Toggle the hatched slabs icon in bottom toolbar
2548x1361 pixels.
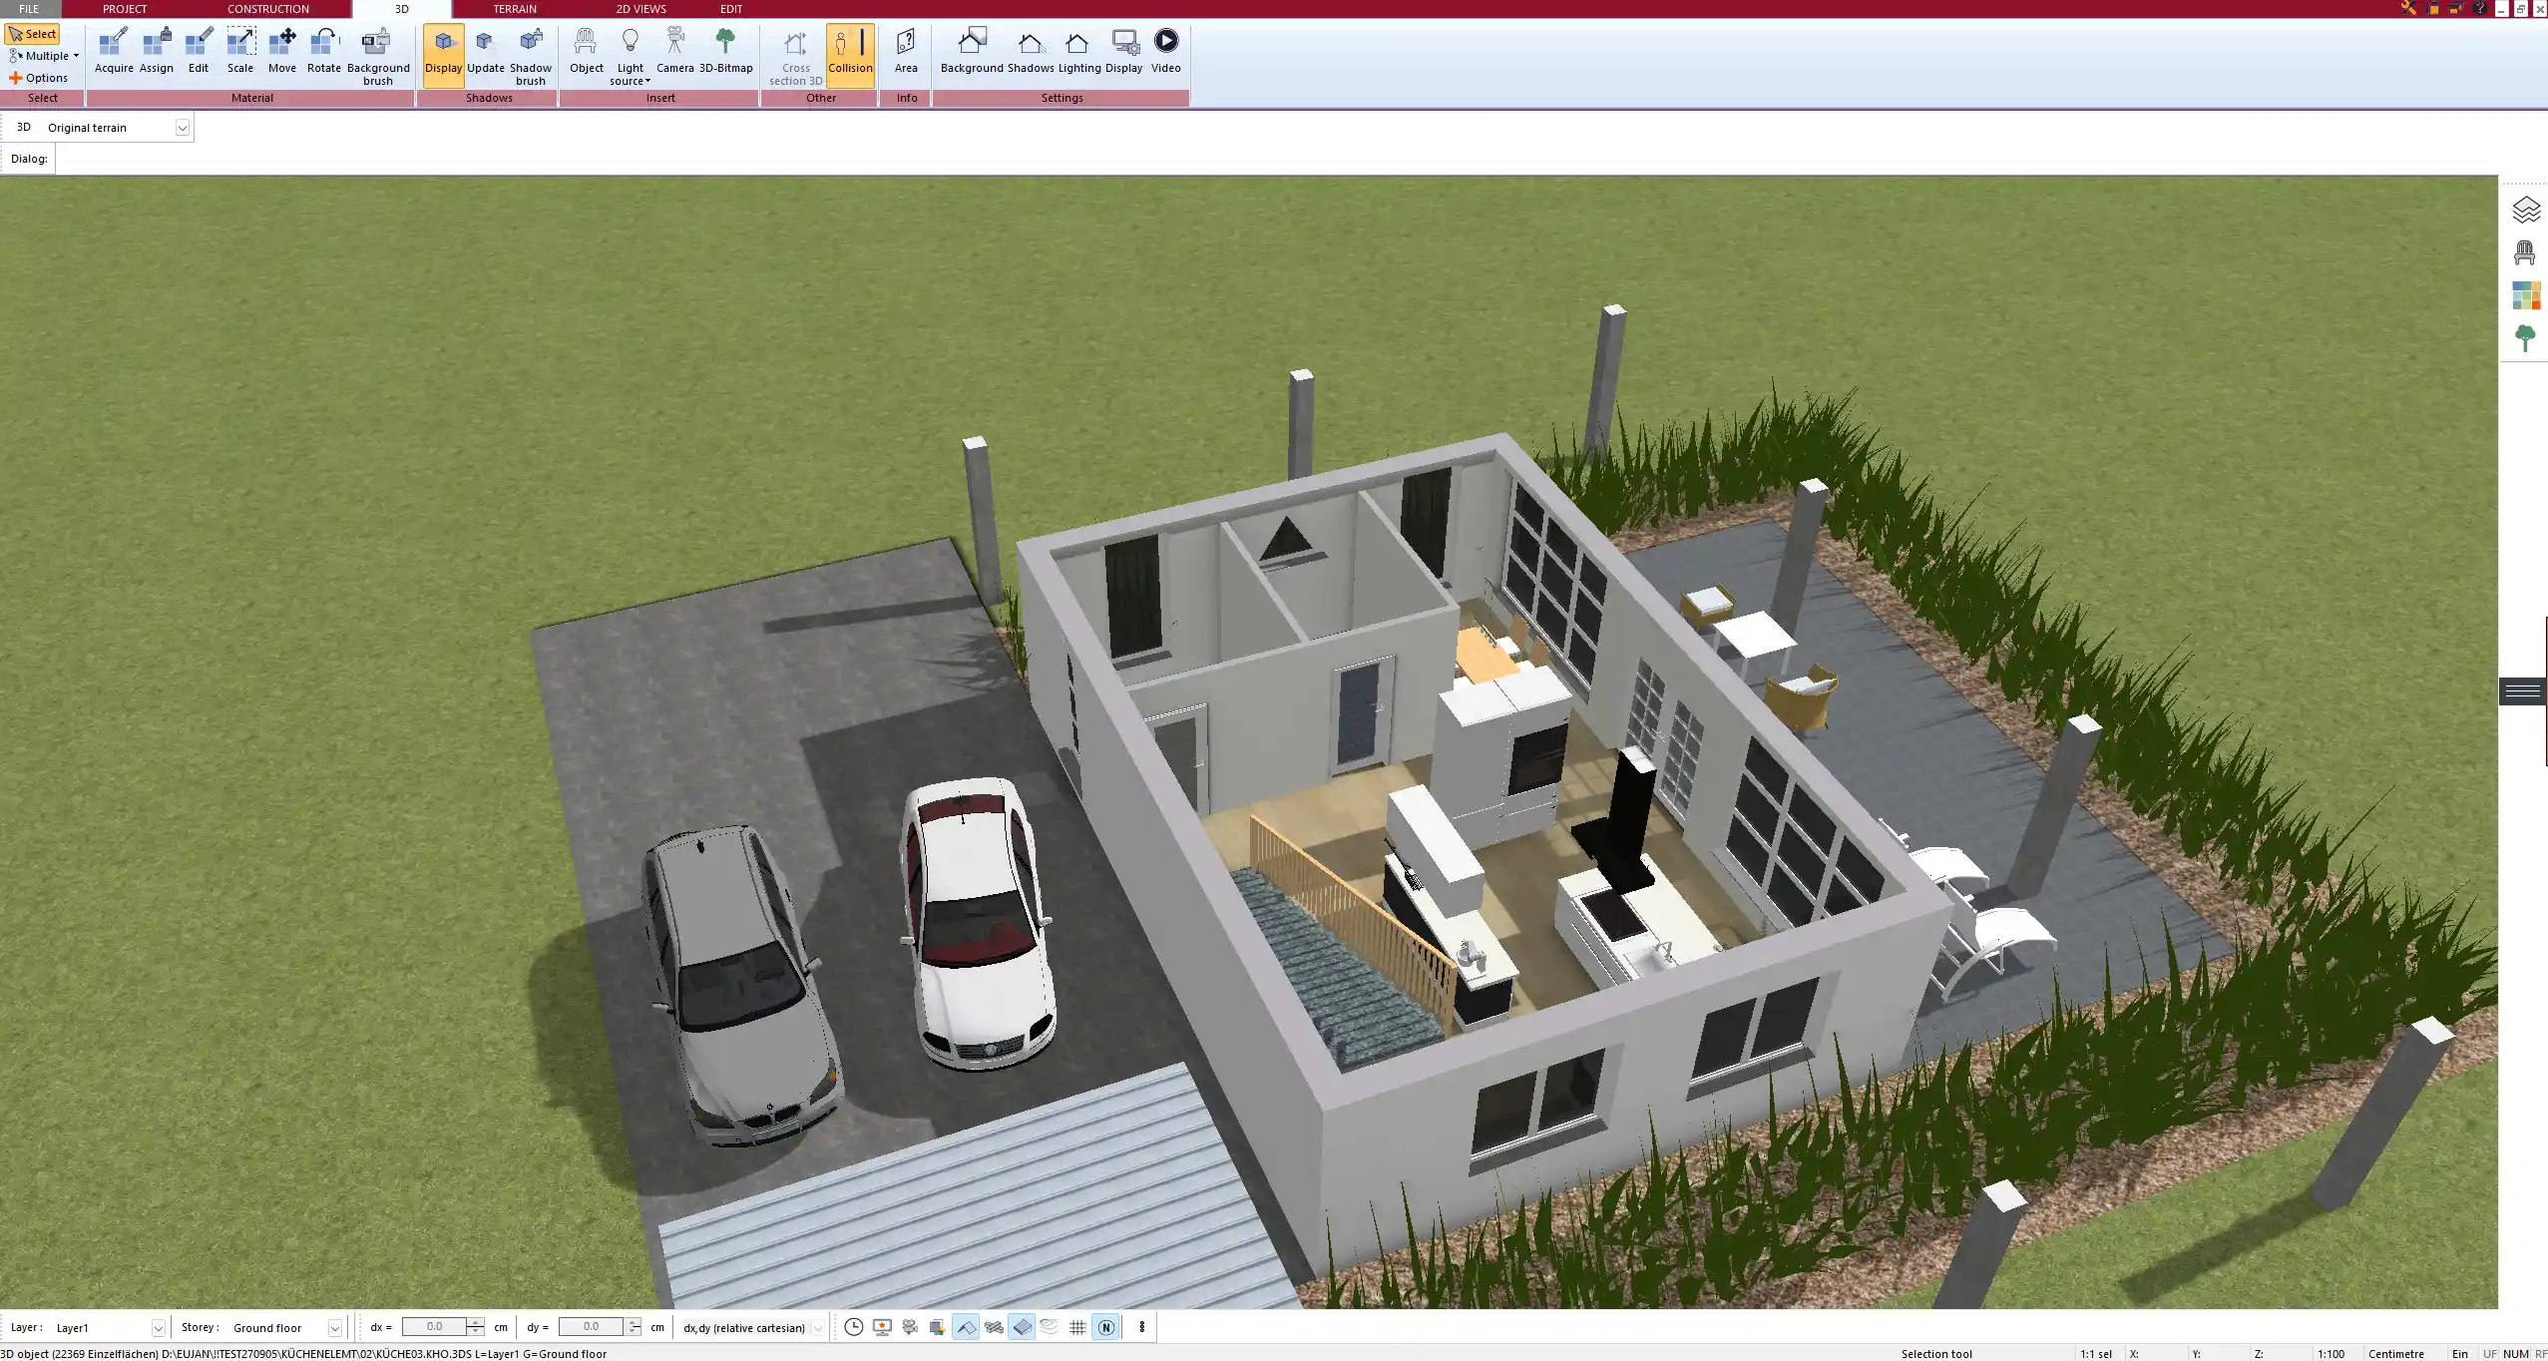point(994,1327)
